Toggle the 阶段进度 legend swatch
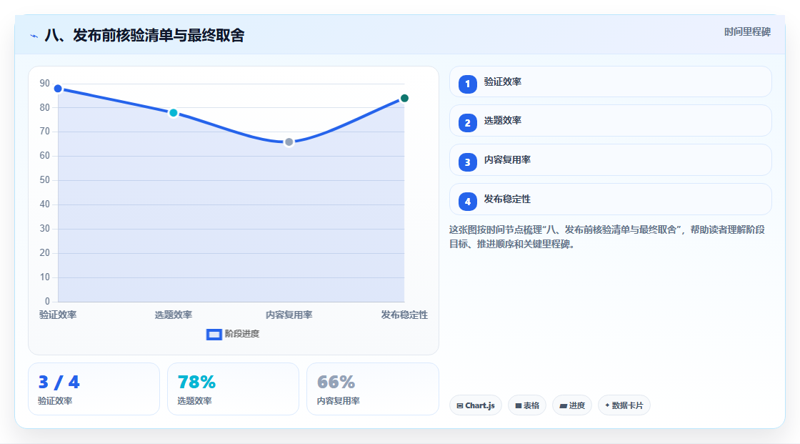 pos(214,334)
